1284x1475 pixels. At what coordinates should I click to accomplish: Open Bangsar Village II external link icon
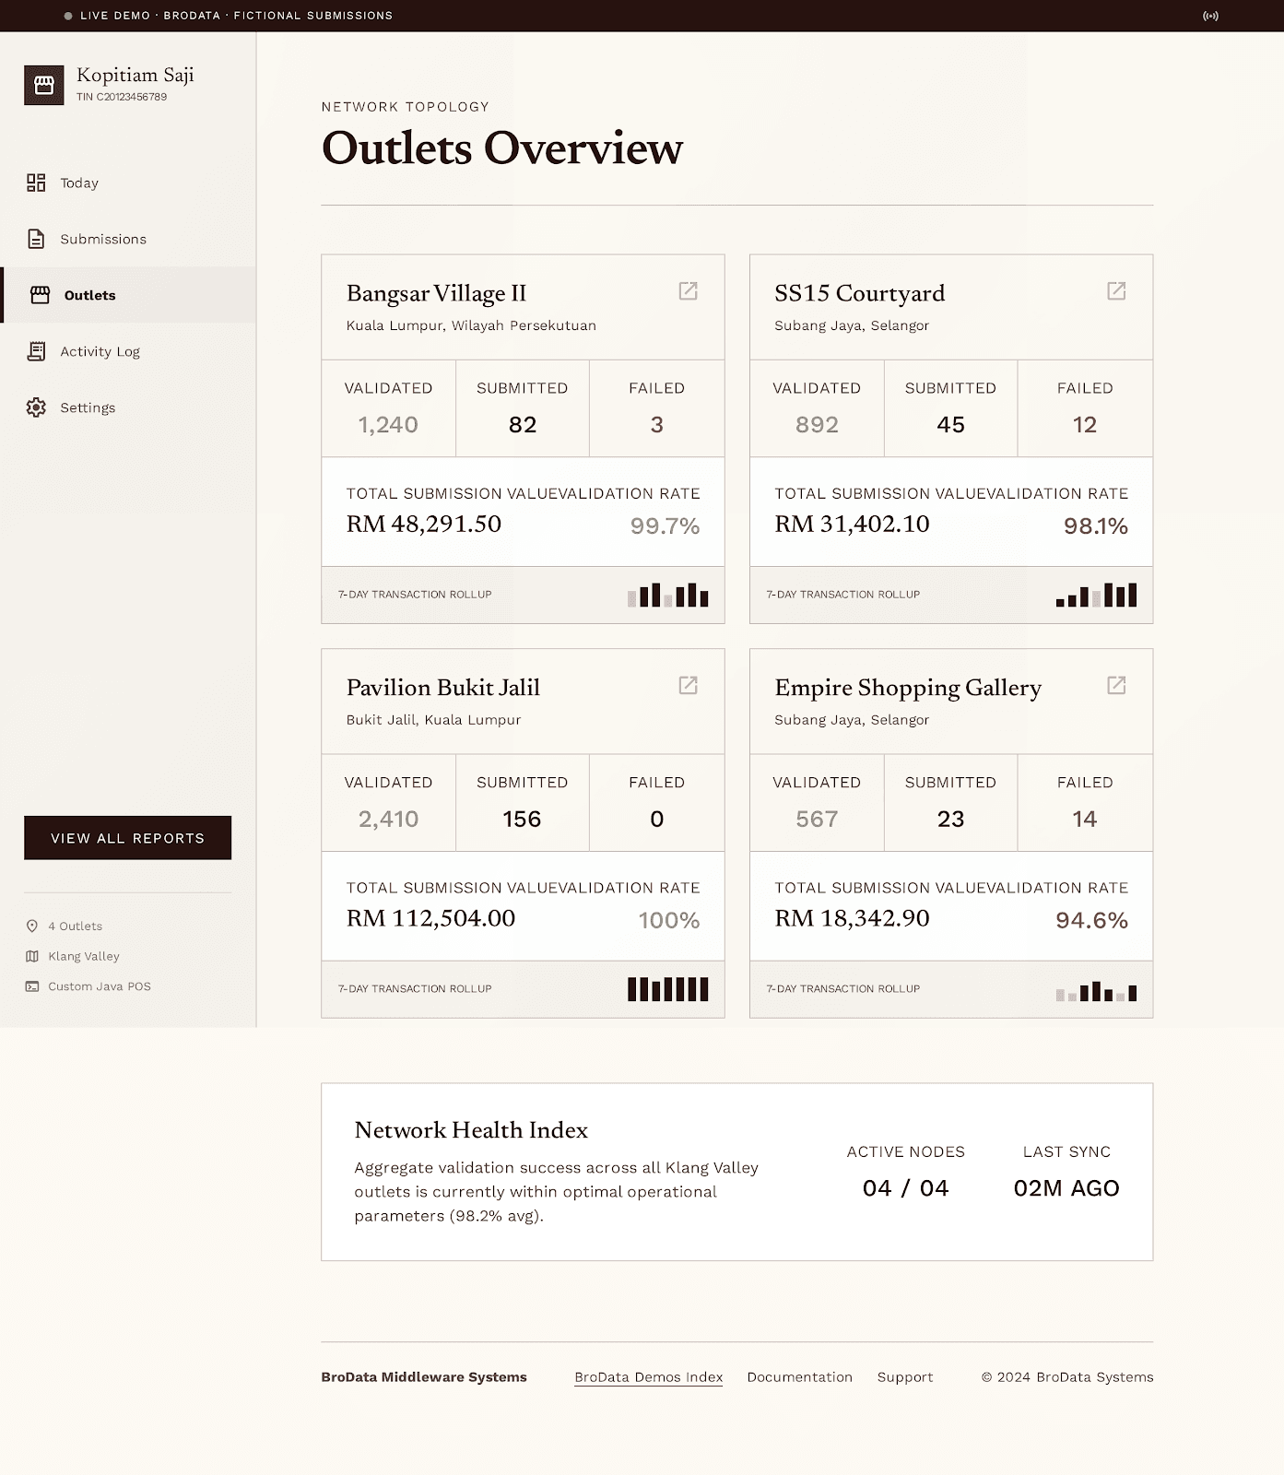tap(688, 291)
